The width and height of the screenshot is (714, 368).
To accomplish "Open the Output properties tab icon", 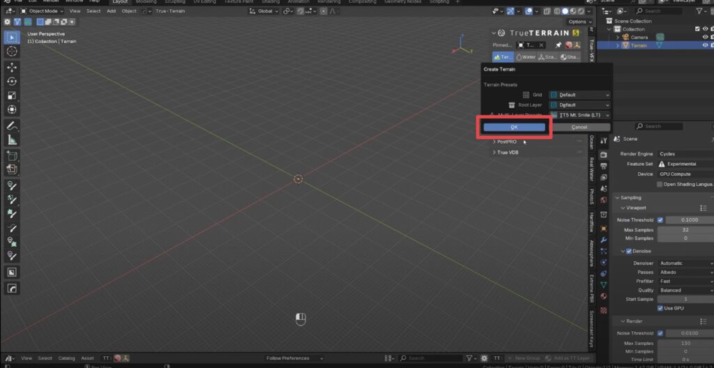I will click(x=603, y=166).
